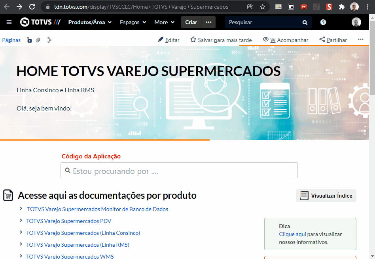The height and width of the screenshot is (259, 375).
Task: Expand the Linha Consinco tree item
Action: tap(21, 232)
